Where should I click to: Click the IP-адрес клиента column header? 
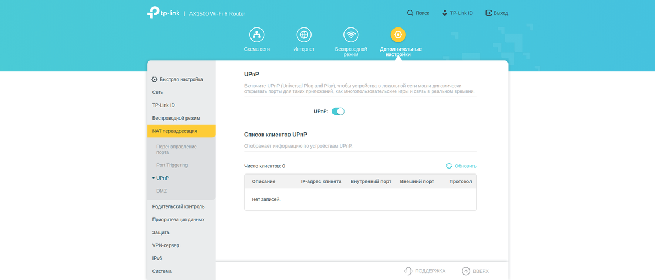pos(321,181)
